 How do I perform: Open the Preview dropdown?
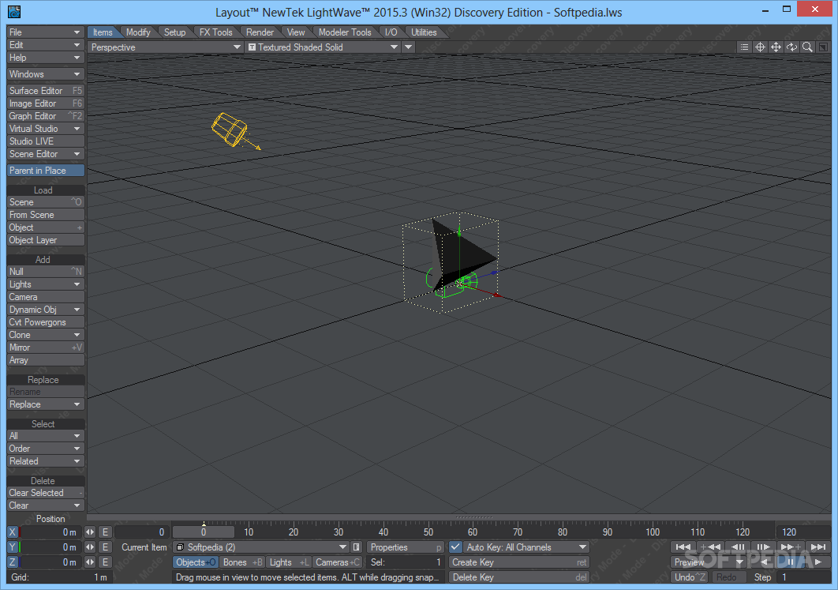(709, 562)
